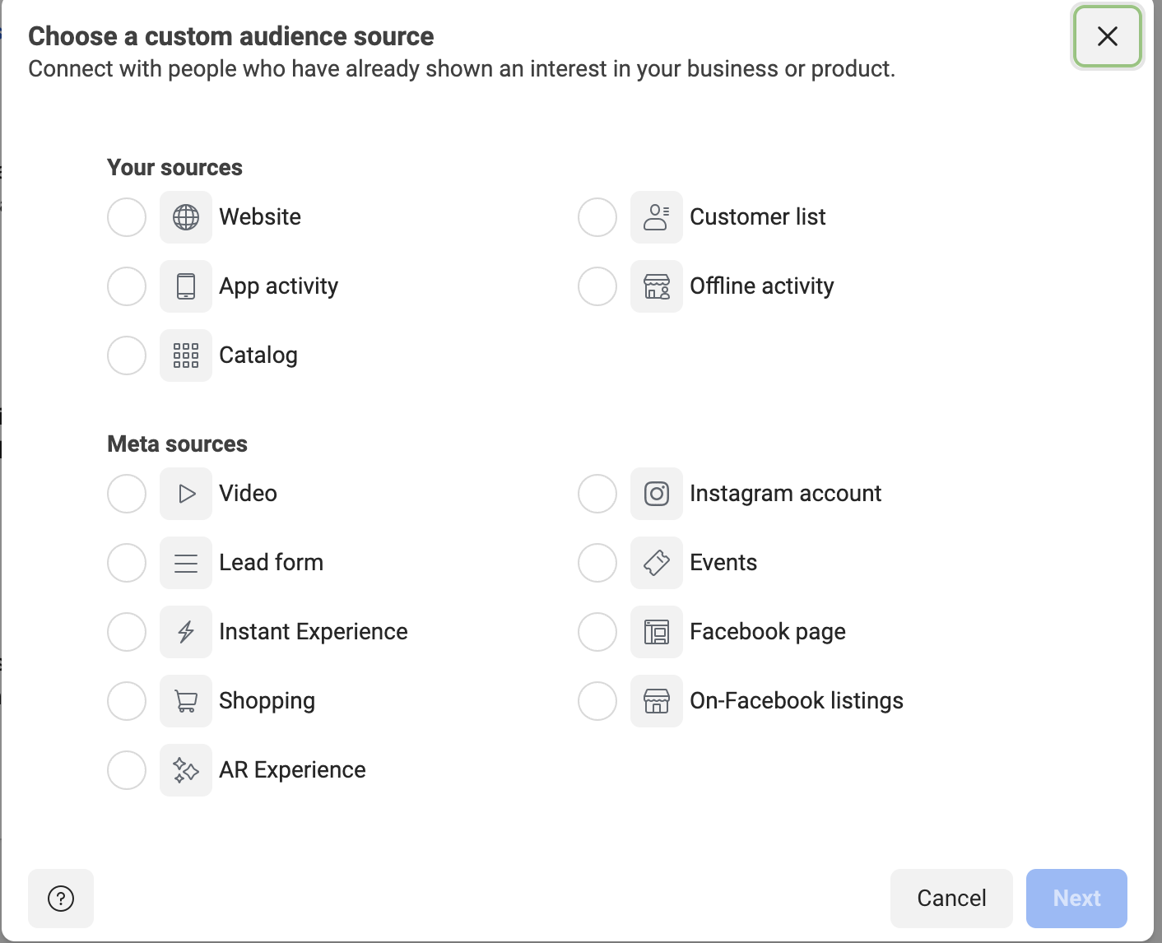The height and width of the screenshot is (943, 1162).
Task: Click the Website globe icon
Action: click(185, 217)
